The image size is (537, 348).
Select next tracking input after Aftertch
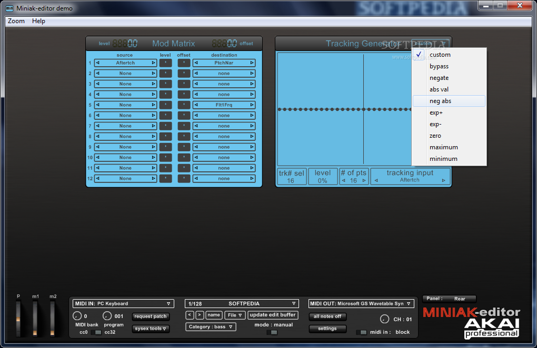point(443,180)
